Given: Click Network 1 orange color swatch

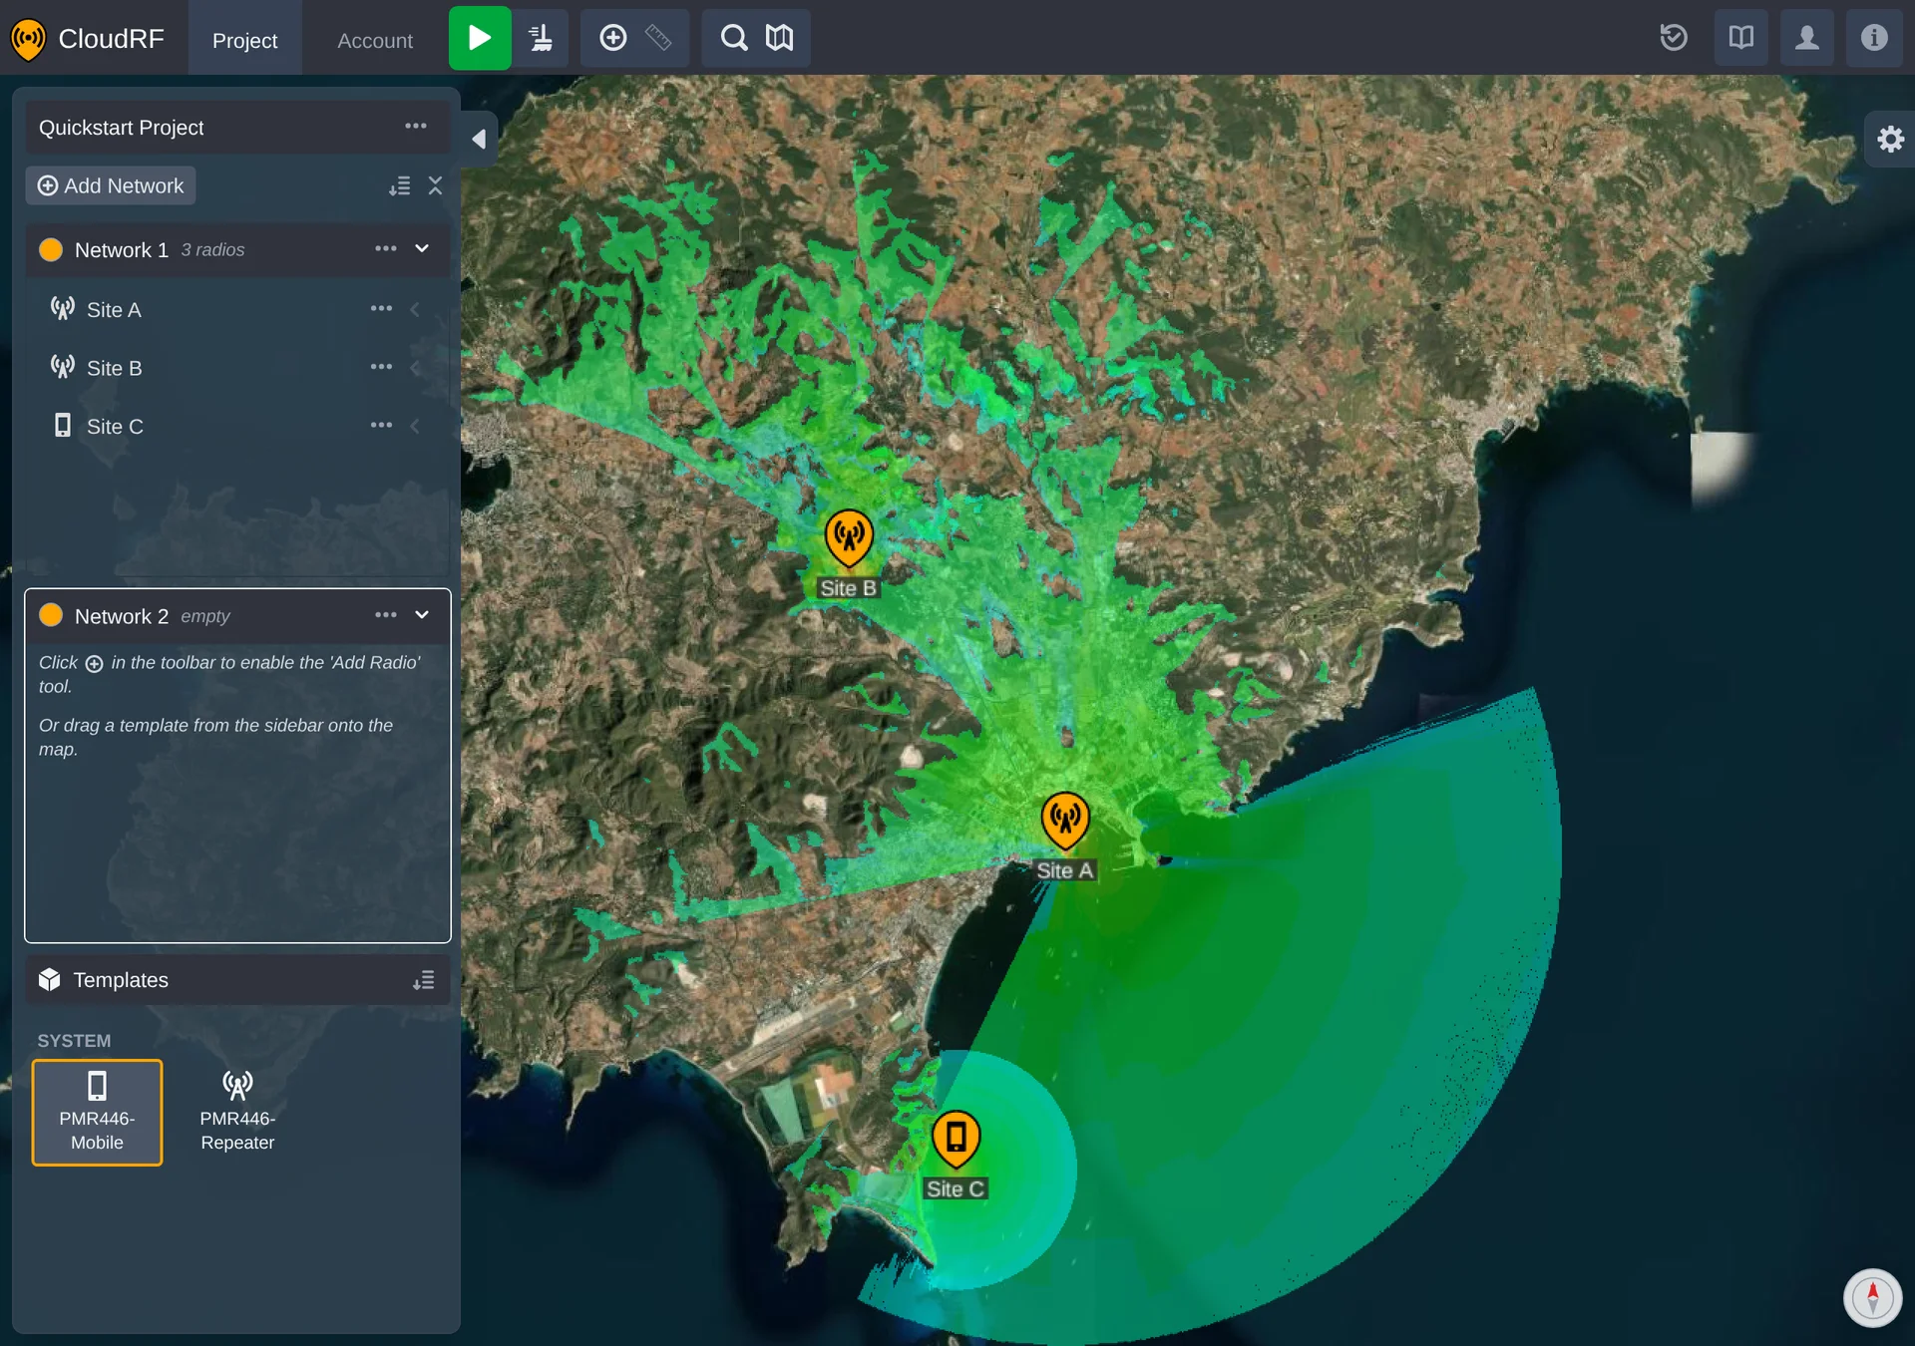Looking at the screenshot, I should [51, 249].
